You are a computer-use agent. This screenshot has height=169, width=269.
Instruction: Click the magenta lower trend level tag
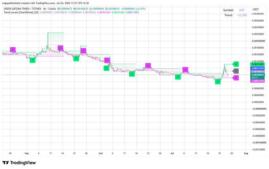pyautogui.click(x=235, y=77)
